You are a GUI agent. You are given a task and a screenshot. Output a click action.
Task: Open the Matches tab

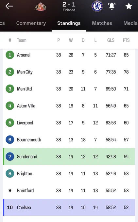[102, 23]
